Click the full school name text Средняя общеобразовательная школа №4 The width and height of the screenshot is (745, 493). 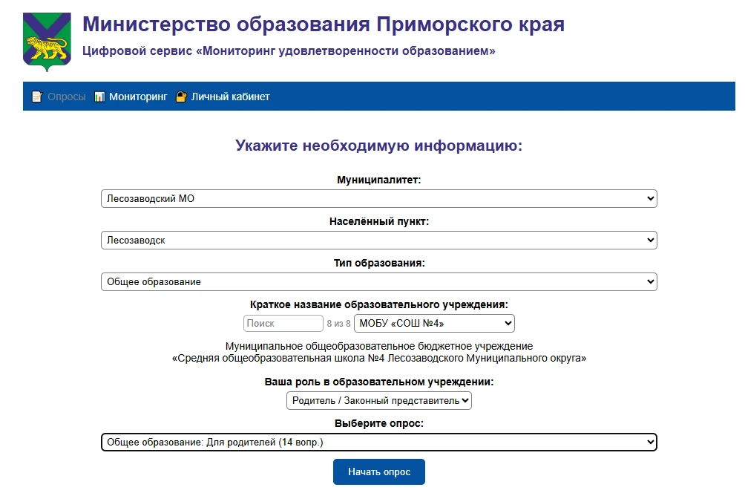click(x=379, y=358)
